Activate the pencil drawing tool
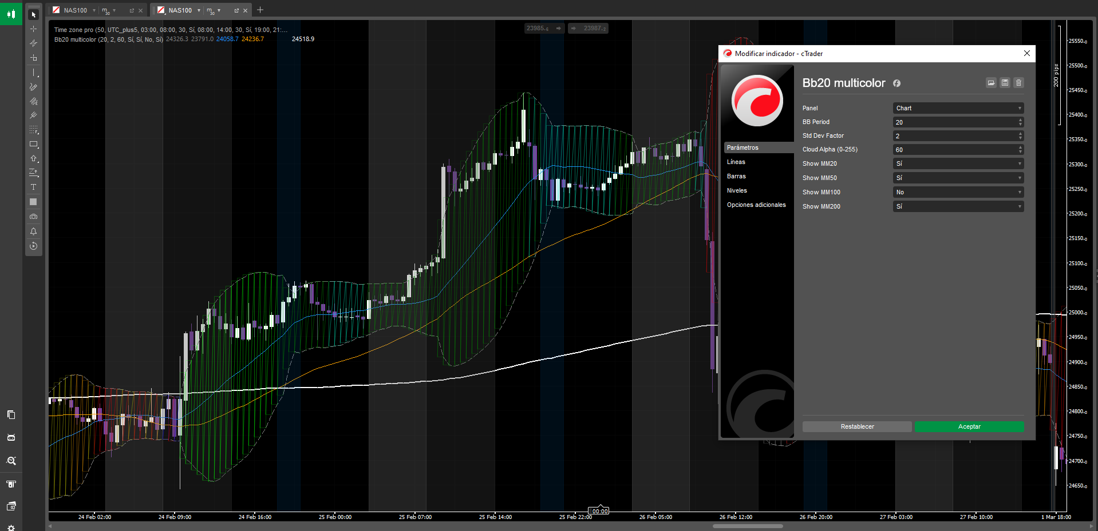The image size is (1098, 531). click(x=33, y=87)
